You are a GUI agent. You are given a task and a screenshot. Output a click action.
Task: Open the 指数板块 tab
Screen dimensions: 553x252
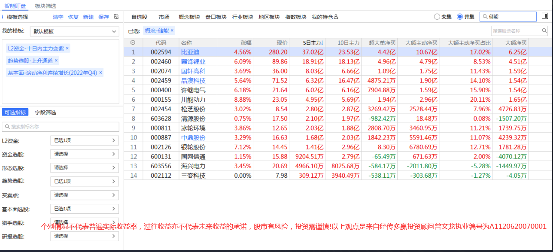296,17
